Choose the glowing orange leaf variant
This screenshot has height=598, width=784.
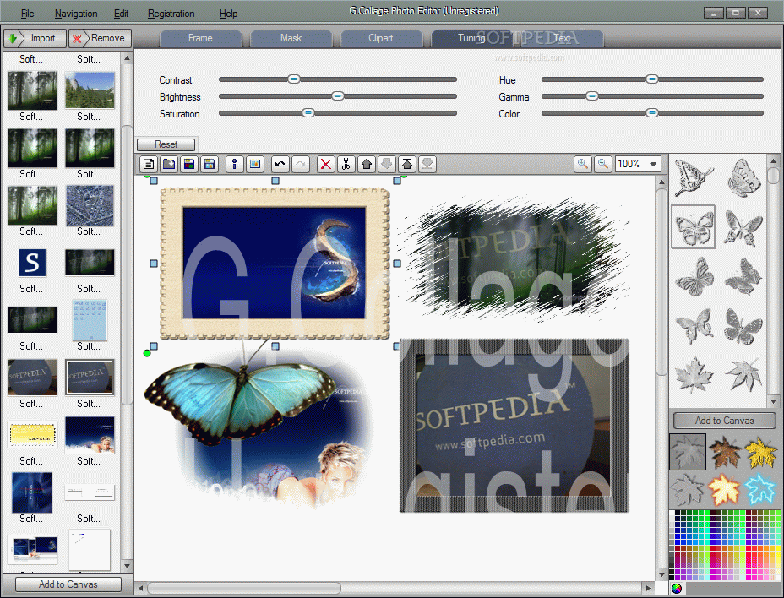(725, 489)
